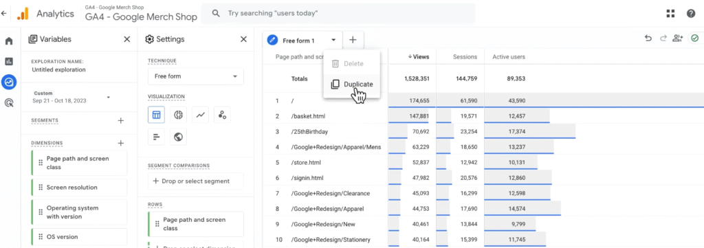Select the donut chart visualization
This screenshot has height=248, width=704.
[178, 115]
